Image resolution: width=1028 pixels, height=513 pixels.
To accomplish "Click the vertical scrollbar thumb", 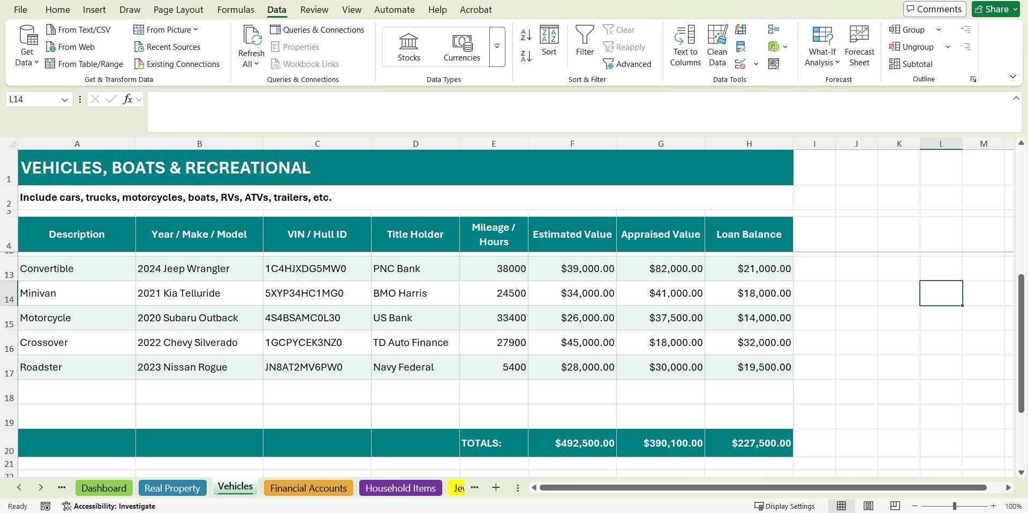I will pyautogui.click(x=1021, y=343).
